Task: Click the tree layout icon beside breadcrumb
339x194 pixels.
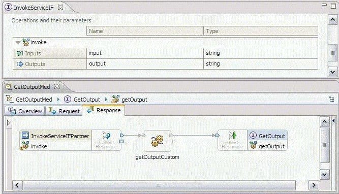Action: (x=331, y=99)
